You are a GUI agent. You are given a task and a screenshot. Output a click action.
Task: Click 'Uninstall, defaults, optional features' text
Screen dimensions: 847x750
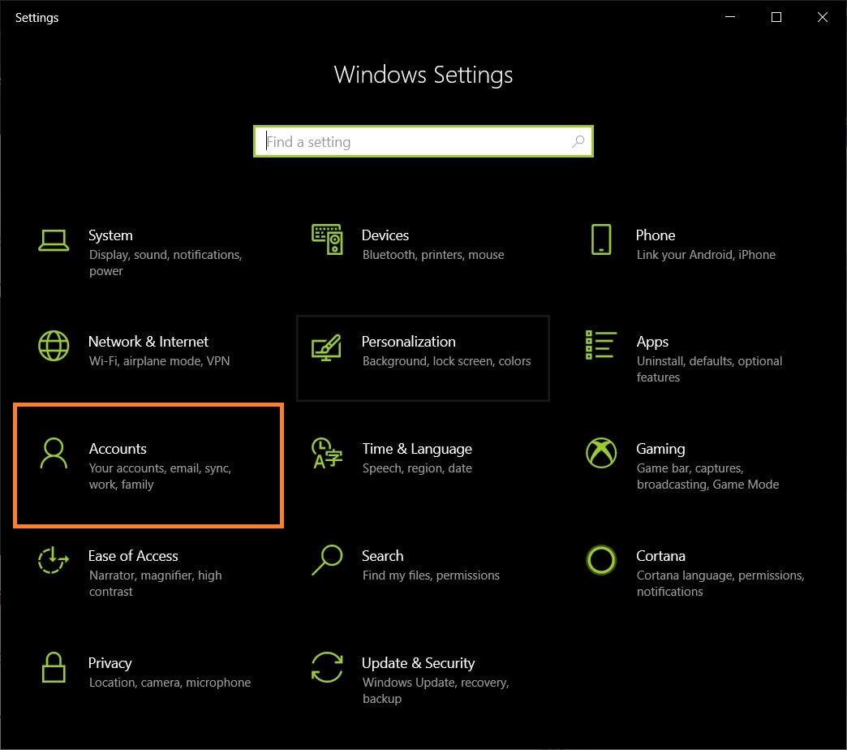point(709,369)
